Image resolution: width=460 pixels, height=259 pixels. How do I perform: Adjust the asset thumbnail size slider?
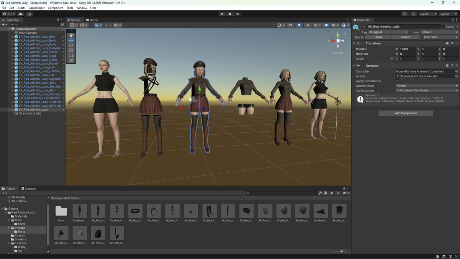point(342,251)
